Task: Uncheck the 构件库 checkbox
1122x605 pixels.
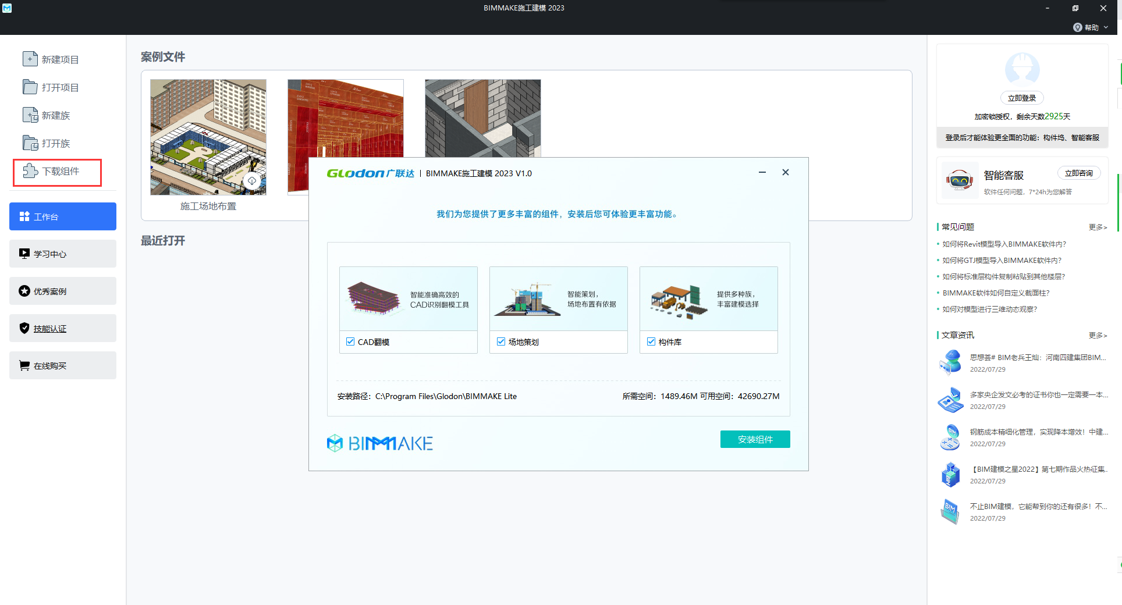Action: [x=651, y=341]
